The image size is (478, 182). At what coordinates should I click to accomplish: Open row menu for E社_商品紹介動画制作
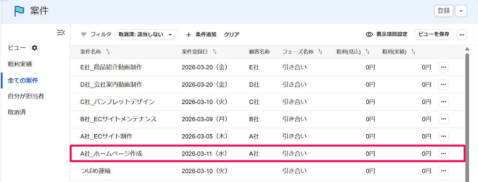click(x=443, y=67)
